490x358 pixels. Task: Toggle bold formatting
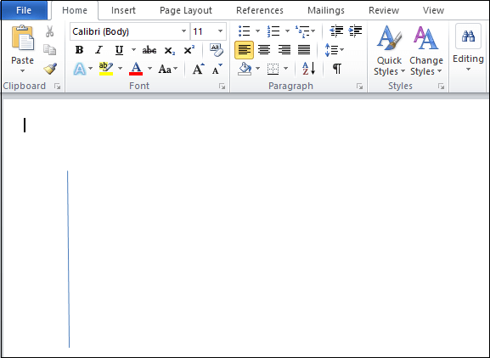click(79, 50)
